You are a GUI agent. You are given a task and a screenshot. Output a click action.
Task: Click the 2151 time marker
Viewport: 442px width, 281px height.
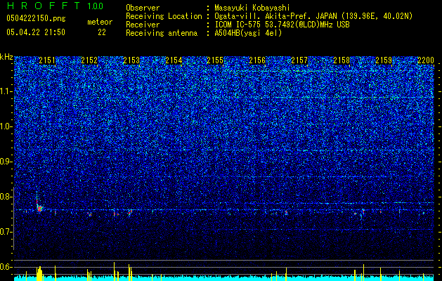pyautogui.click(x=47, y=60)
